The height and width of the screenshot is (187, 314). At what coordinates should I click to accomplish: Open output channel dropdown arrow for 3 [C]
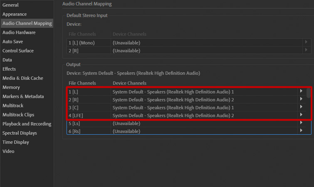(x=301, y=107)
